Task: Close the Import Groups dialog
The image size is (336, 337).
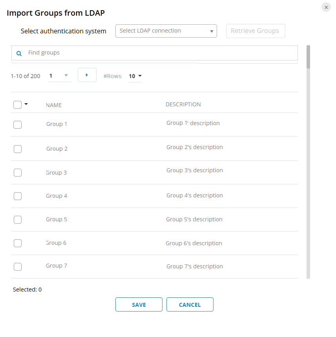Action: pos(326,7)
